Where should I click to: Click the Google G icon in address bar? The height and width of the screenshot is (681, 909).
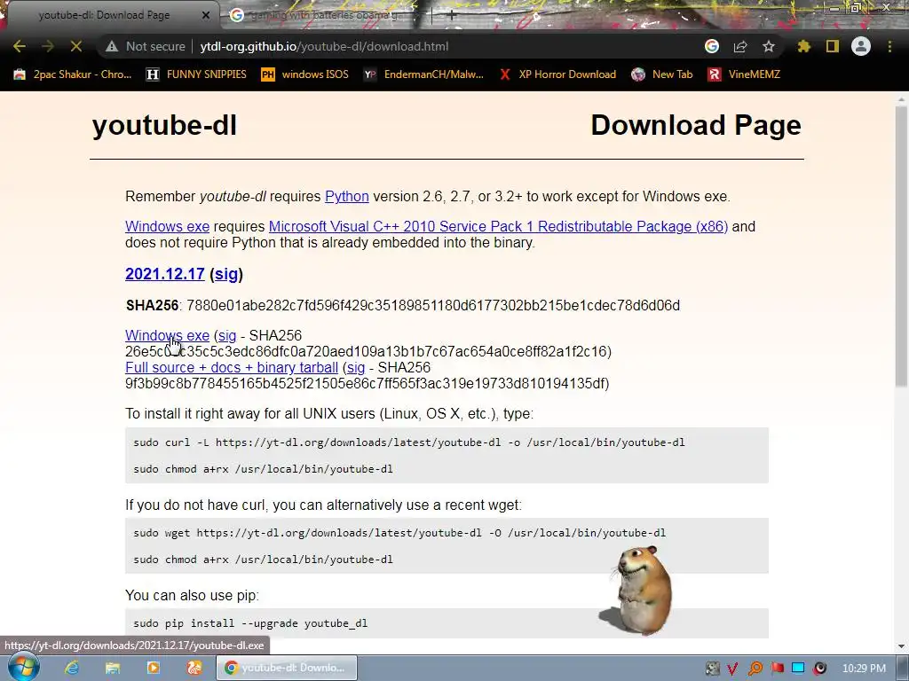tap(712, 46)
